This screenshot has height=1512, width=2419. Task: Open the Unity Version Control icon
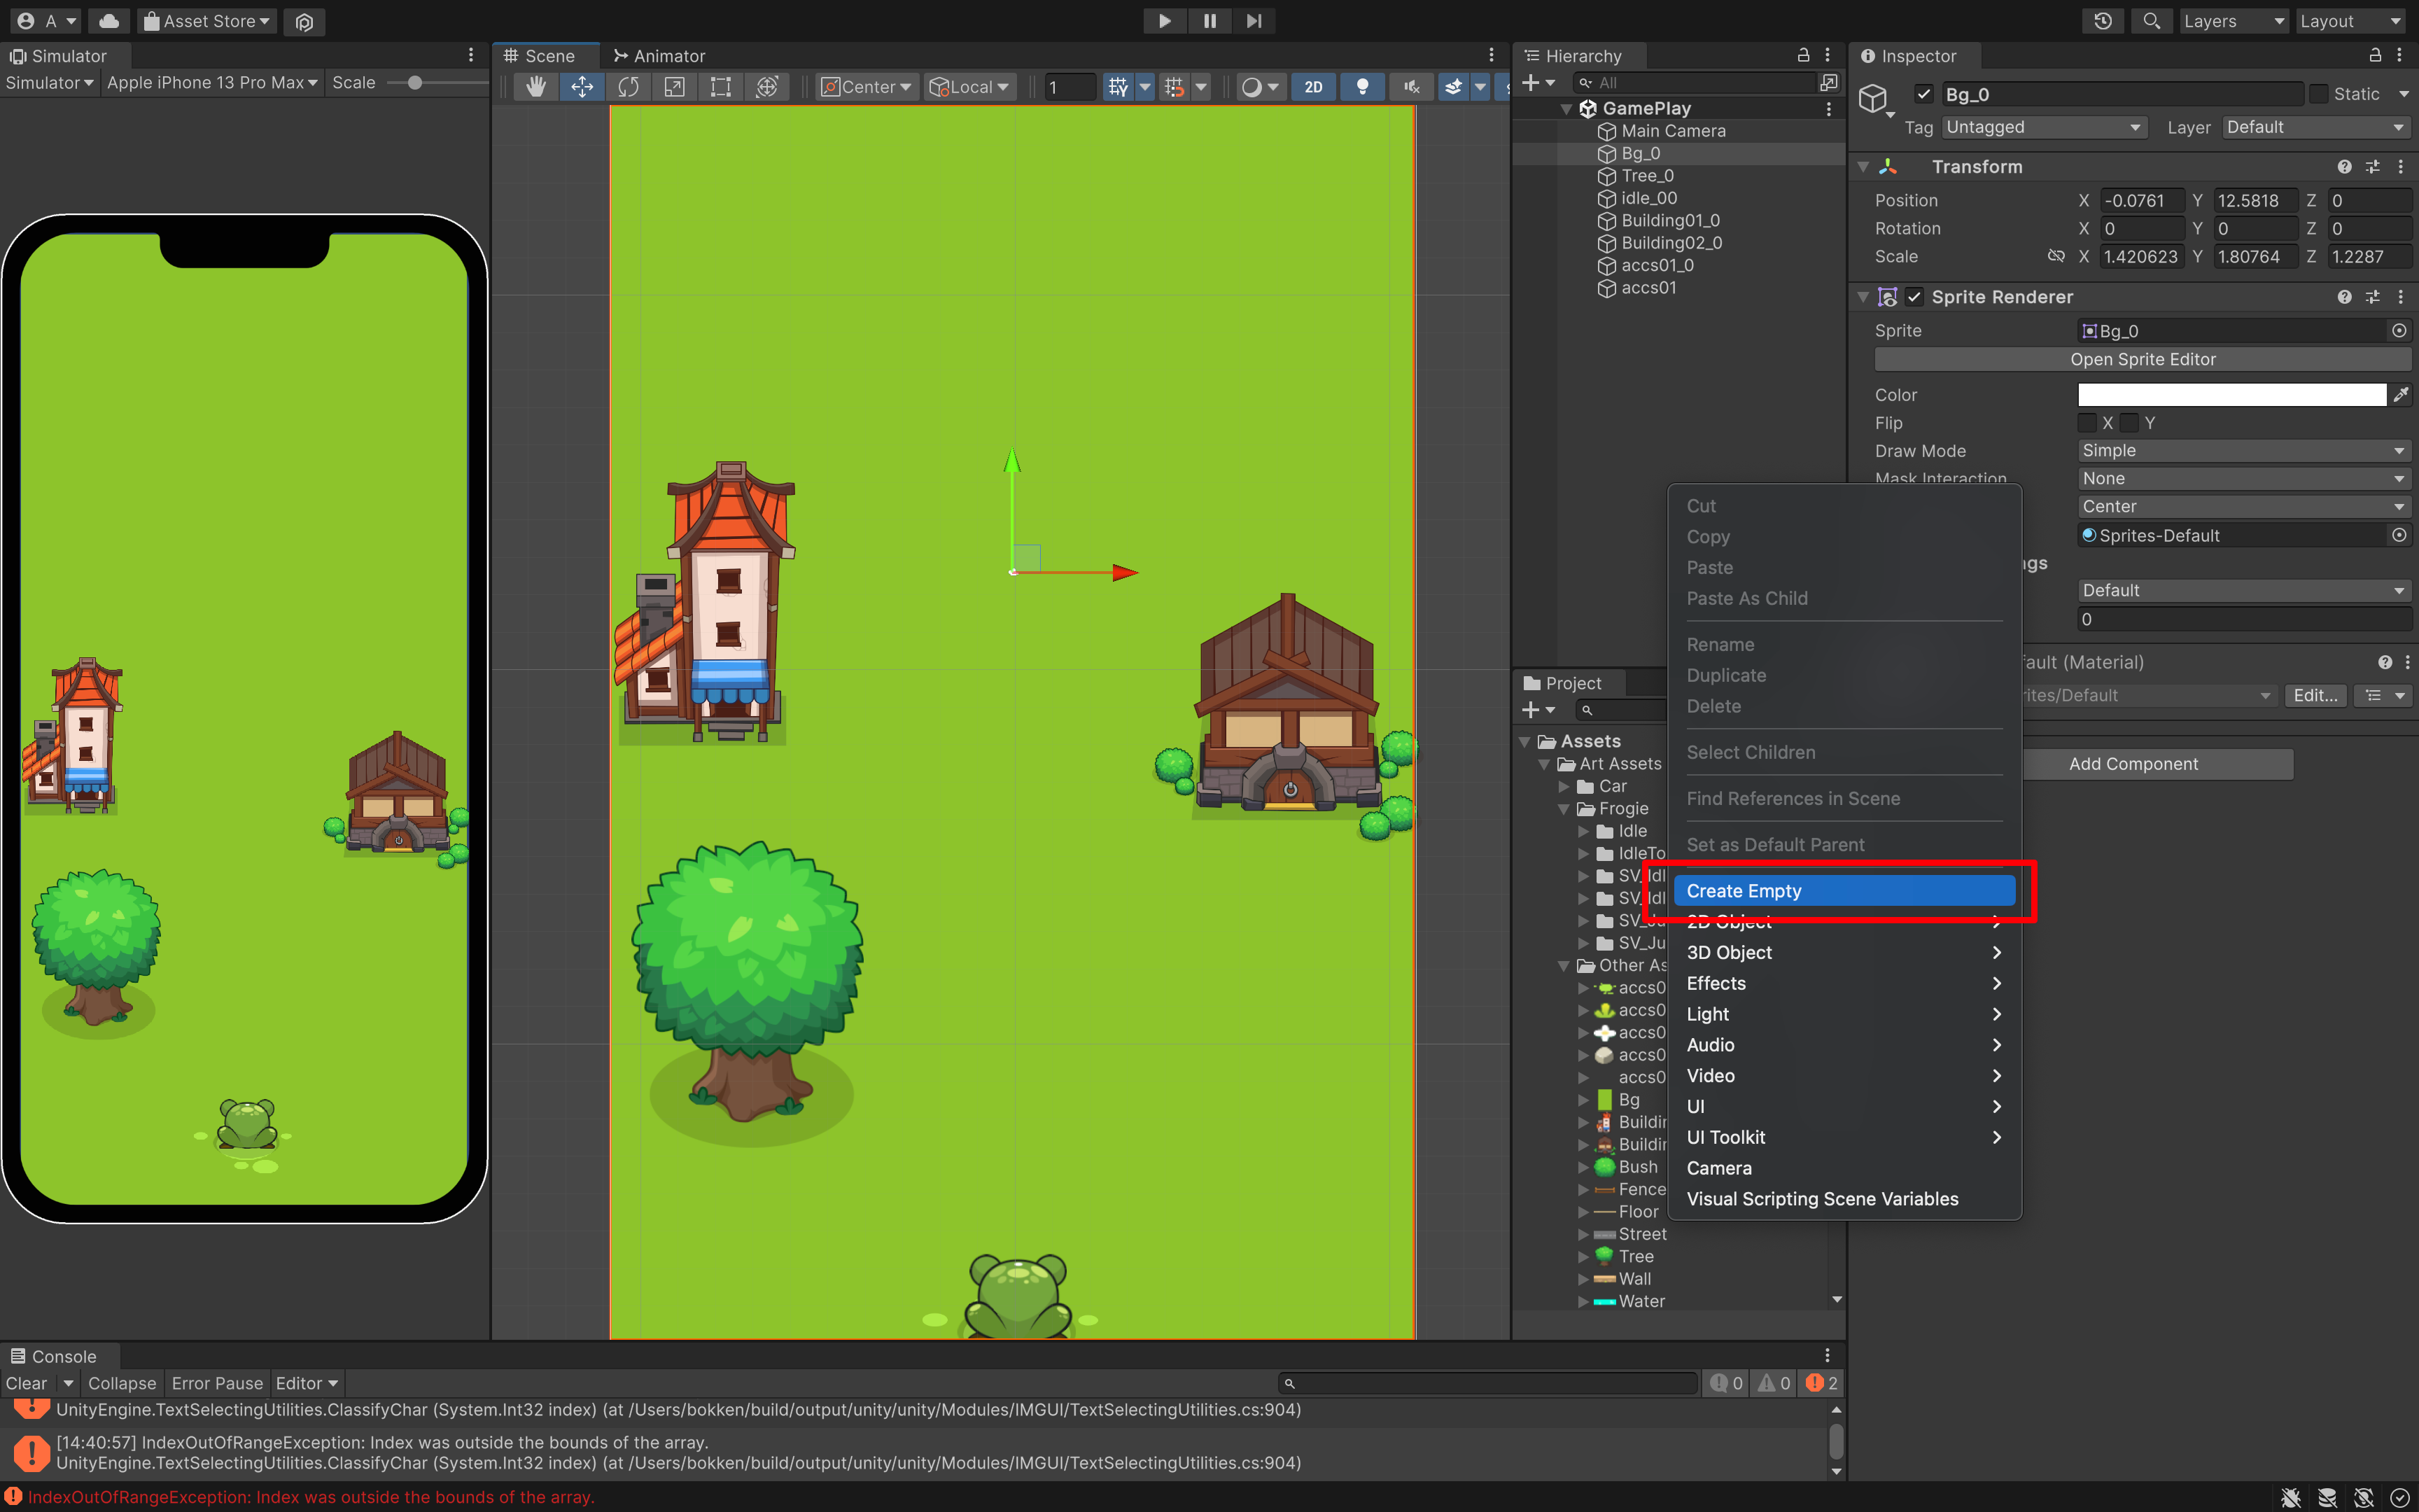(x=304, y=21)
